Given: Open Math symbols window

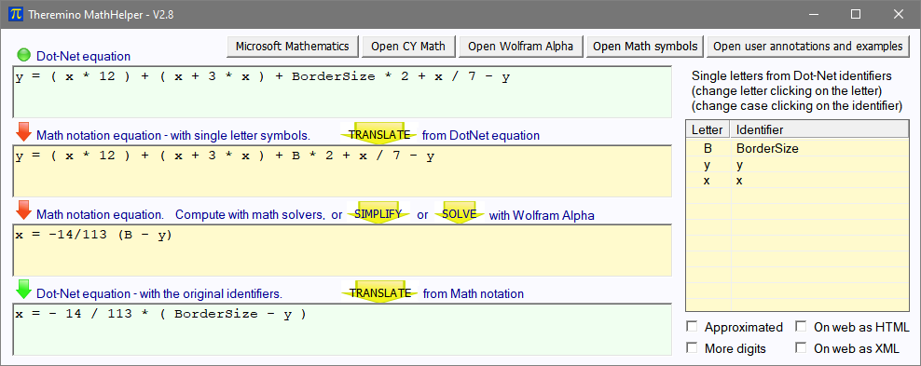Looking at the screenshot, I should point(644,47).
